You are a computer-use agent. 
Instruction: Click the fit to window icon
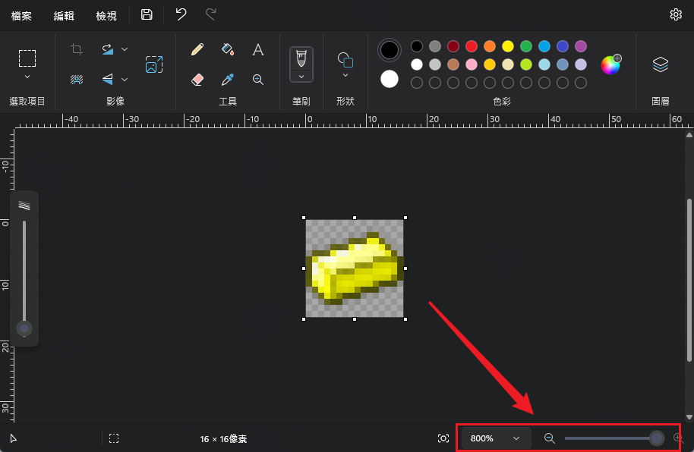click(x=443, y=438)
